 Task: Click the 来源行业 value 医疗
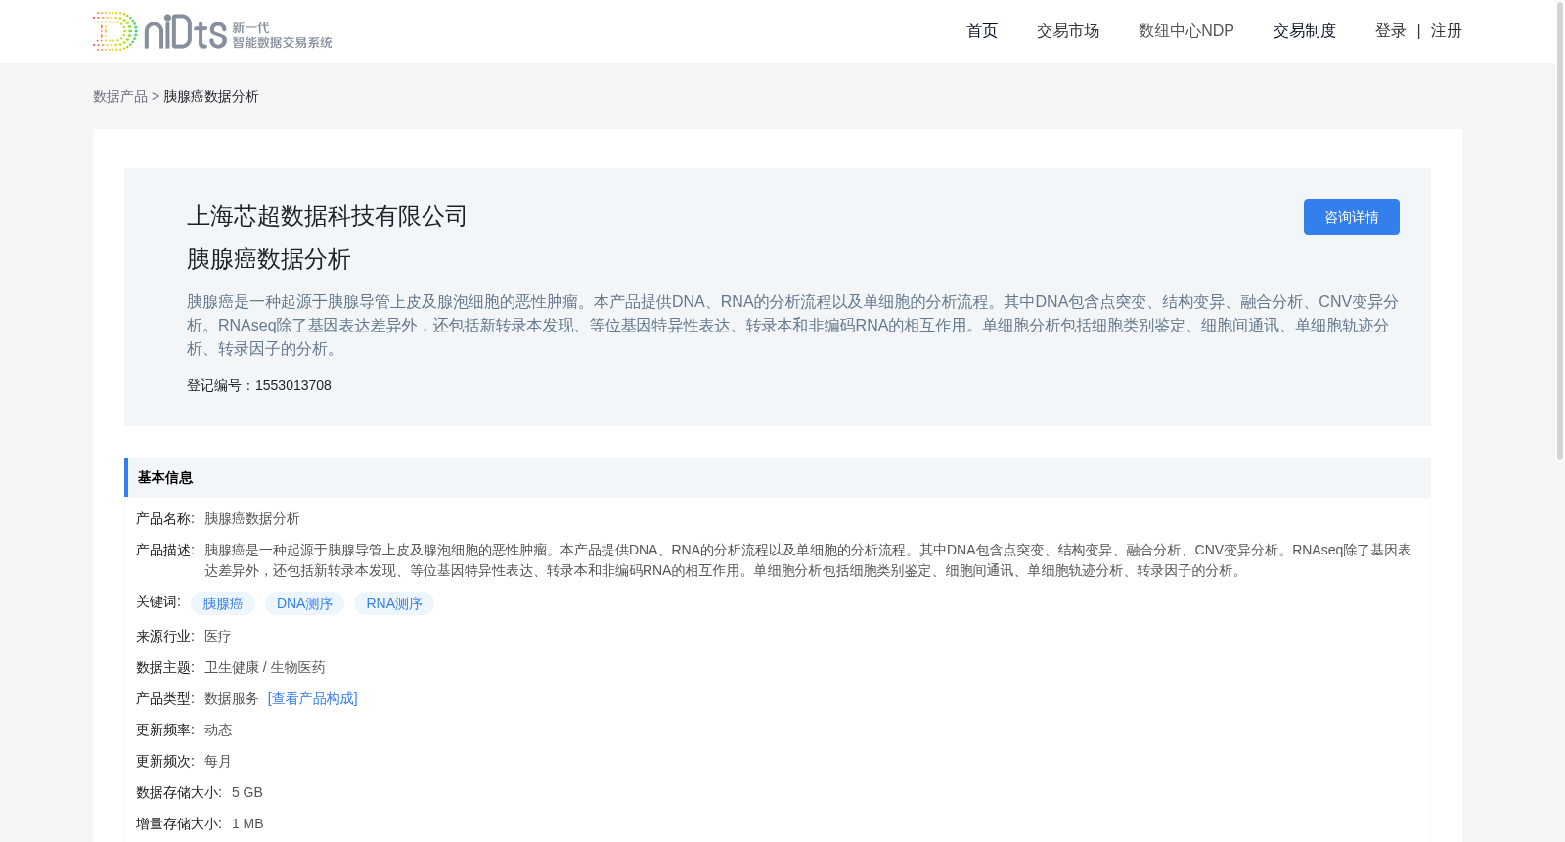(218, 636)
